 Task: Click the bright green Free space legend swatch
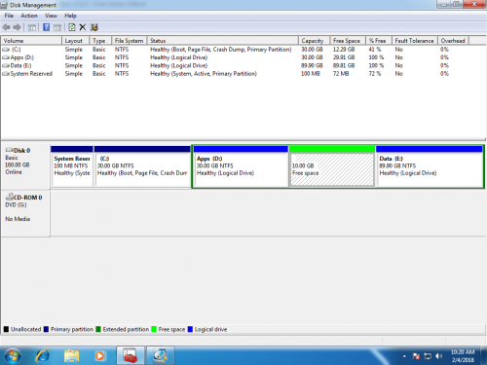tap(154, 329)
